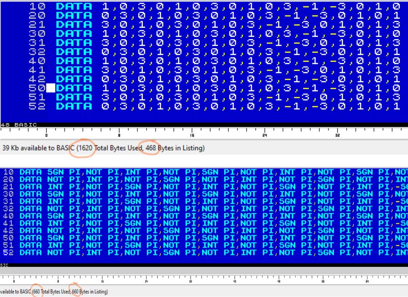The width and height of the screenshot is (408, 297).
Task: Select line 52 in the numeric DATA listing
Action: tap(215, 106)
